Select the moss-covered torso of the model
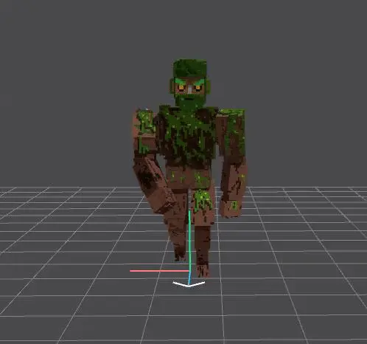This screenshot has width=367, height=344. point(187,137)
